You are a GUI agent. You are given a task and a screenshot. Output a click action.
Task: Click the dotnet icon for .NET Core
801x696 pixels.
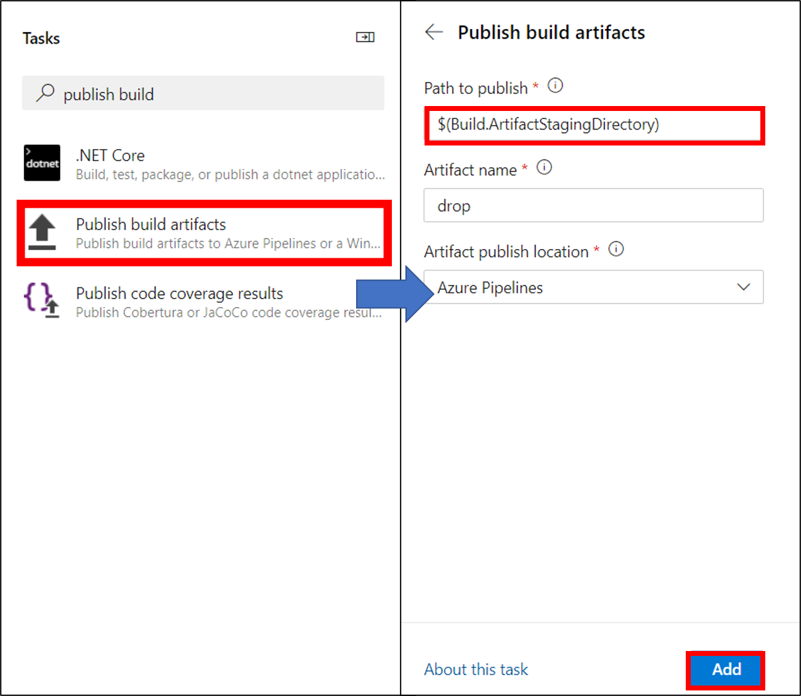[42, 163]
